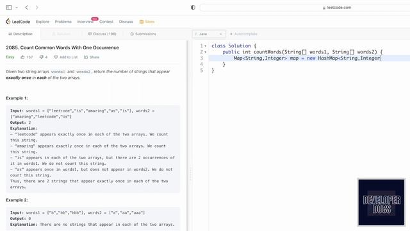Click the Example 2: heading

[x=17, y=200]
